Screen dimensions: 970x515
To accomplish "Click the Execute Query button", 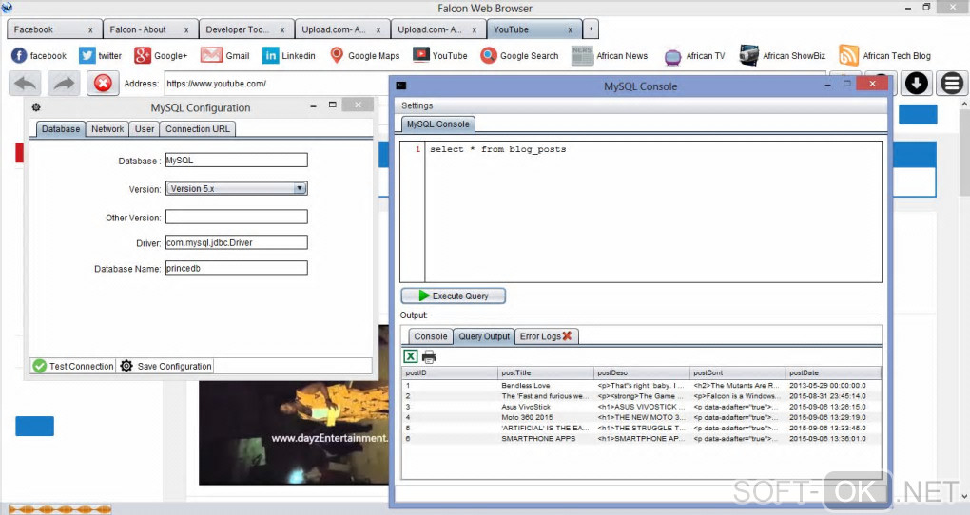I will 454,296.
